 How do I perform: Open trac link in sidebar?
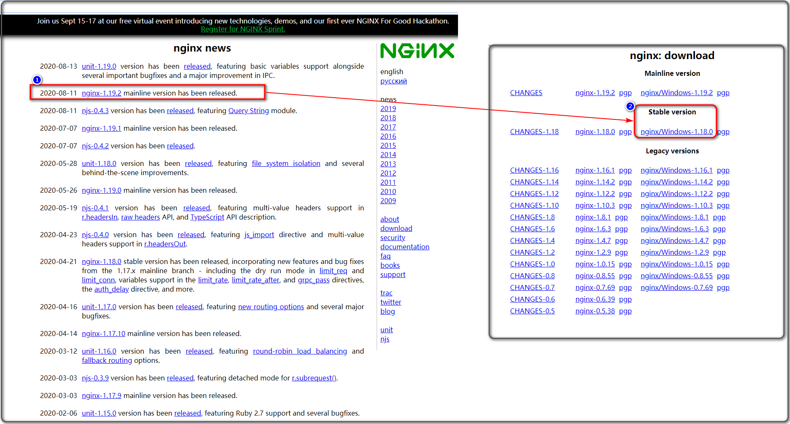coord(386,293)
